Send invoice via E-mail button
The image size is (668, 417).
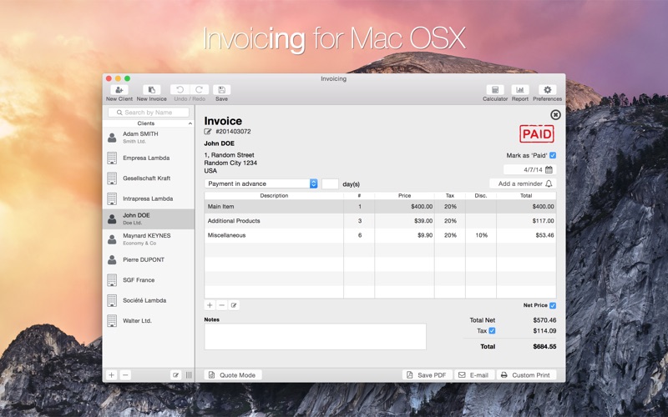pos(473,374)
